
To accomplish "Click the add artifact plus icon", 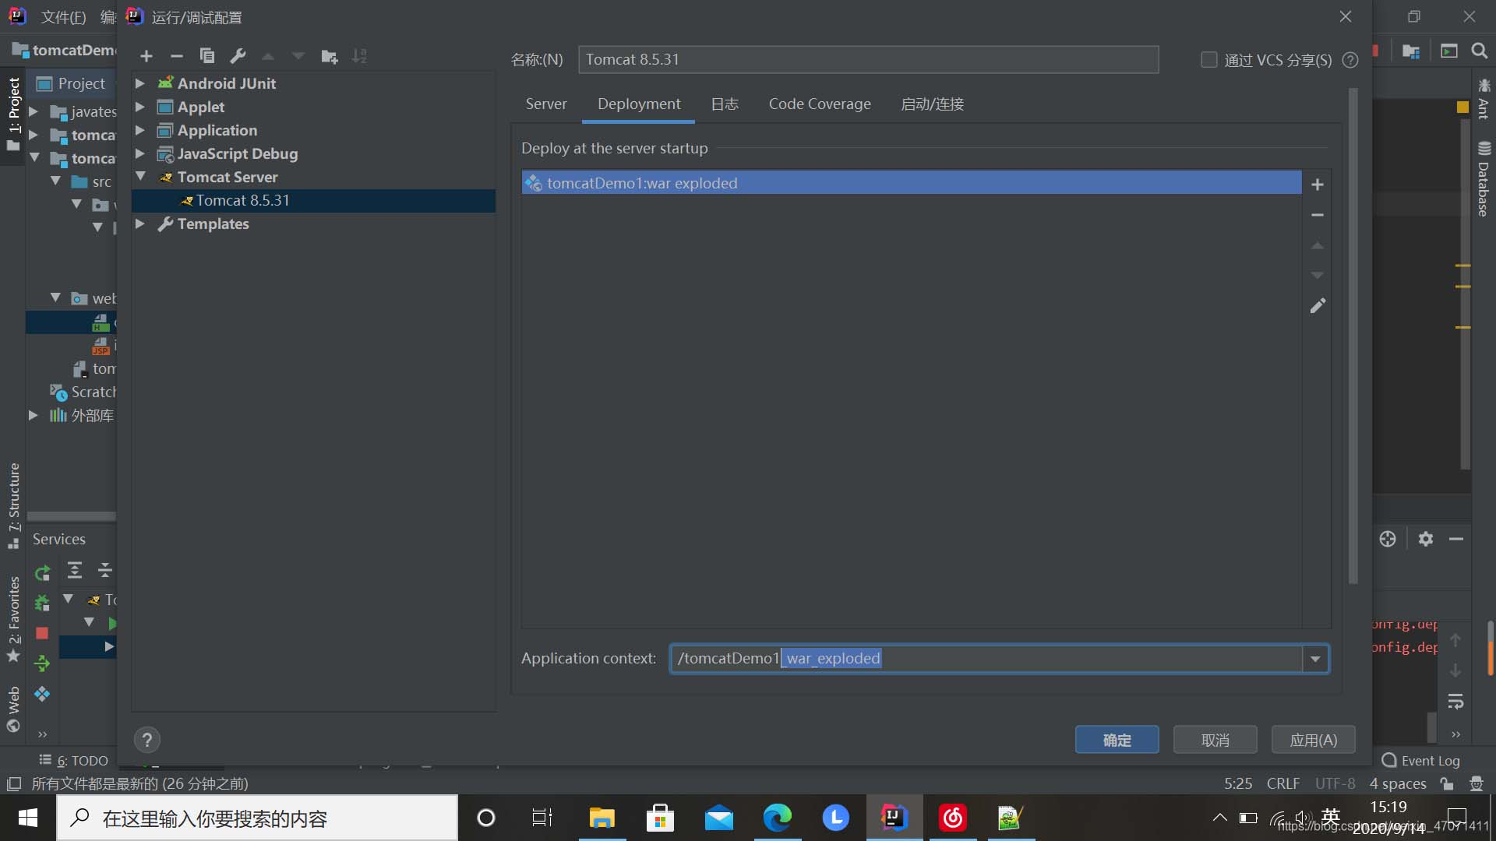I will coord(1318,184).
